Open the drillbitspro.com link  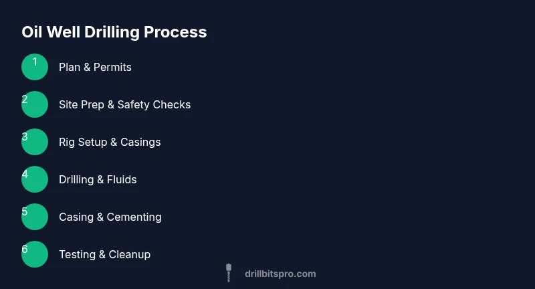pos(280,274)
